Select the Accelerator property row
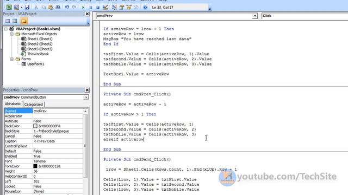The width and height of the screenshot is (348, 195). [x=43, y=116]
